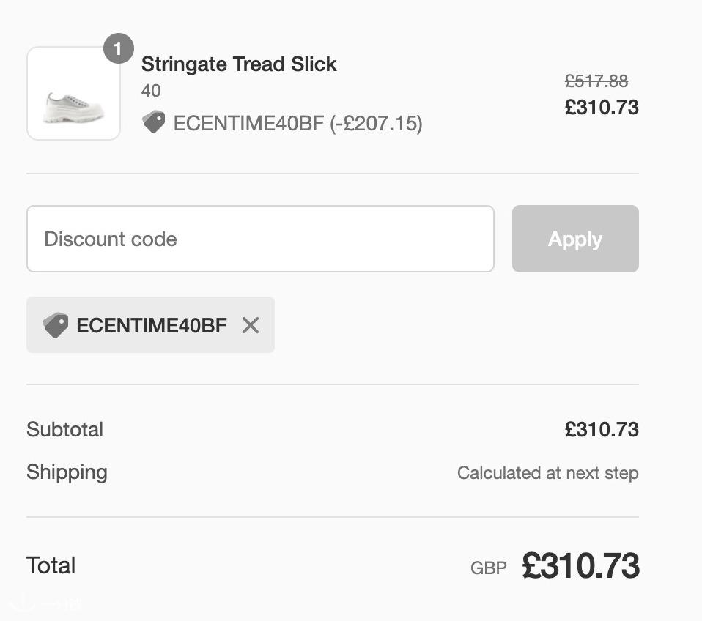702x621 pixels.
Task: Focus the Discount code input field
Action: pyautogui.click(x=260, y=239)
